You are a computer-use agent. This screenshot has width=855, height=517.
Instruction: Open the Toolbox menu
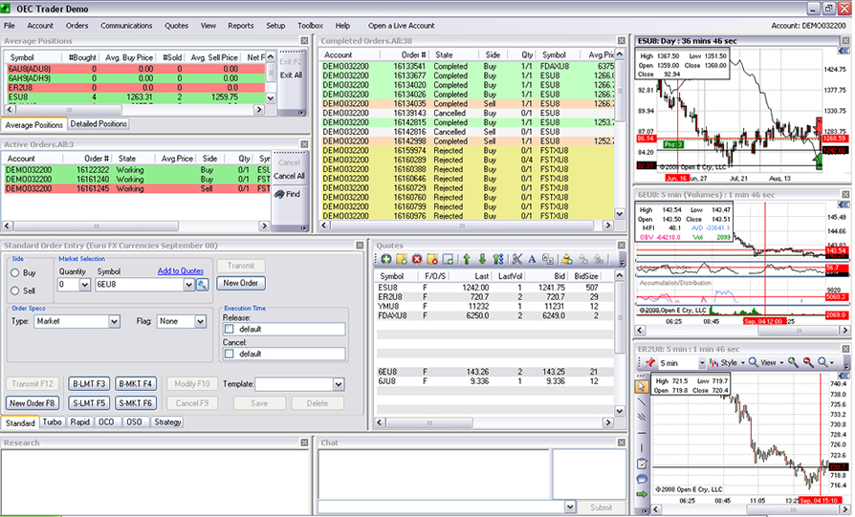click(310, 26)
